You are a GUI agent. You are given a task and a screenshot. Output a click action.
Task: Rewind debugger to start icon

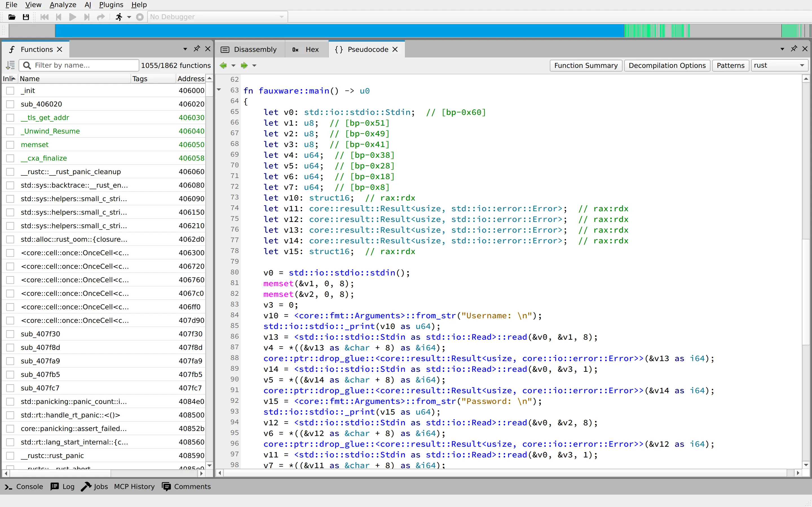(x=44, y=17)
